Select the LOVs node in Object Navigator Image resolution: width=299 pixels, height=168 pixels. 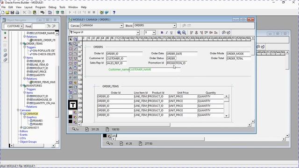[23, 138]
